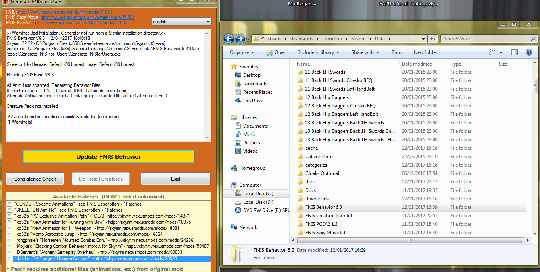Toggle the preview pane icon in Explorer

[x=515, y=52]
